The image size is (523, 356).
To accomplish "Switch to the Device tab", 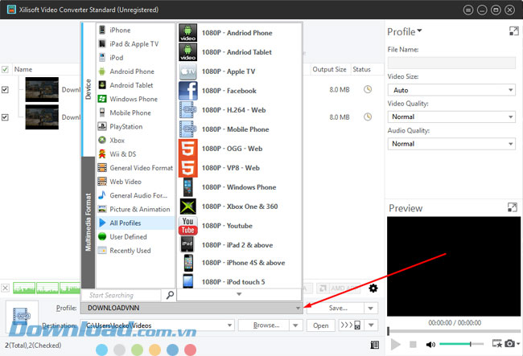I will 89,89.
